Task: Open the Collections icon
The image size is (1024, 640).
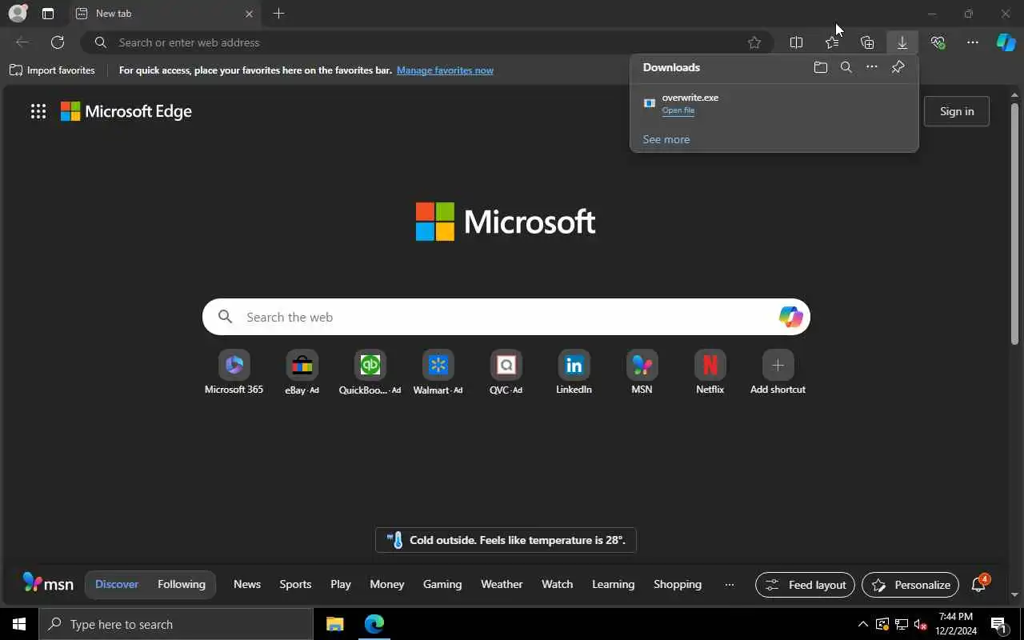Action: coord(867,42)
